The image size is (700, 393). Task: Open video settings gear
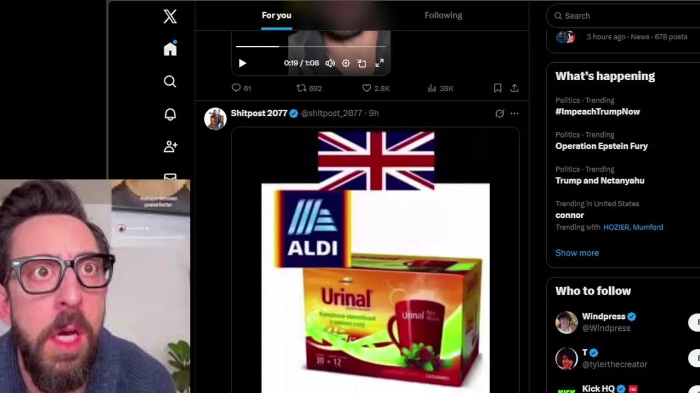(x=346, y=63)
